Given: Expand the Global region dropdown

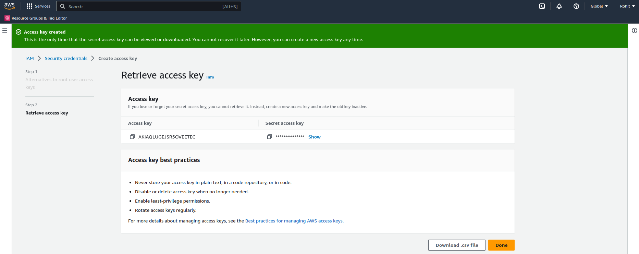Looking at the screenshot, I should pos(599,6).
